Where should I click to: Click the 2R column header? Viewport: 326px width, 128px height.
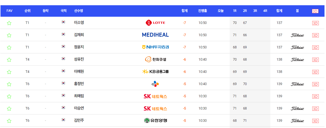(245, 11)
